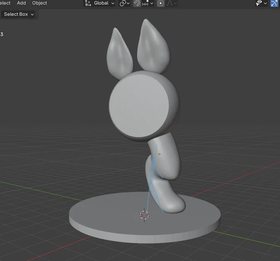Open the transform pivot point dropdown
Viewport: 280px width, 261px height.
point(125,3)
